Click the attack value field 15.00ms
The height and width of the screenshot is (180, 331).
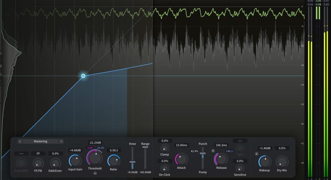pos(181,145)
